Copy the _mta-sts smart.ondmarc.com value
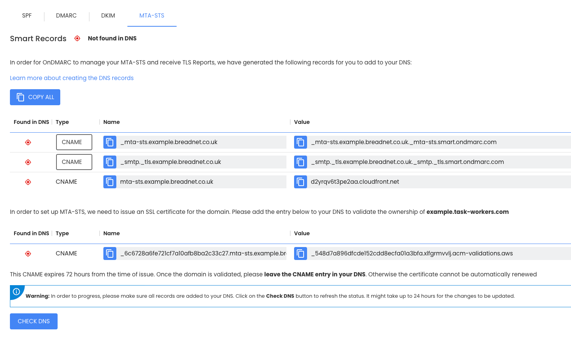 [x=301, y=142]
